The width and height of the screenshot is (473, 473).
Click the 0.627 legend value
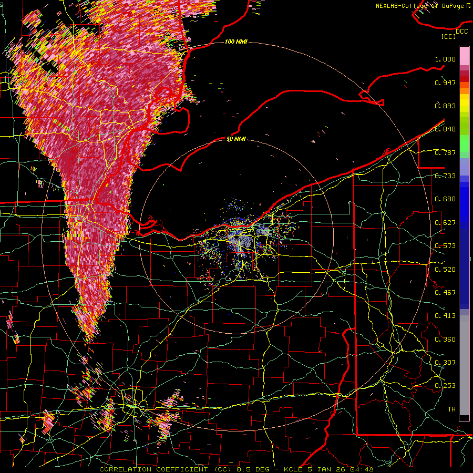(445, 223)
